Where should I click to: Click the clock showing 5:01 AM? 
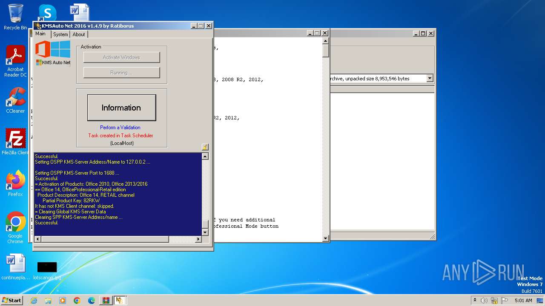pos(523,300)
